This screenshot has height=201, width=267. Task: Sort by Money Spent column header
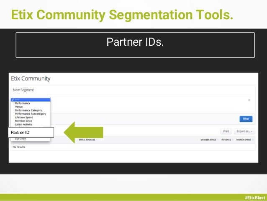coord(244,140)
